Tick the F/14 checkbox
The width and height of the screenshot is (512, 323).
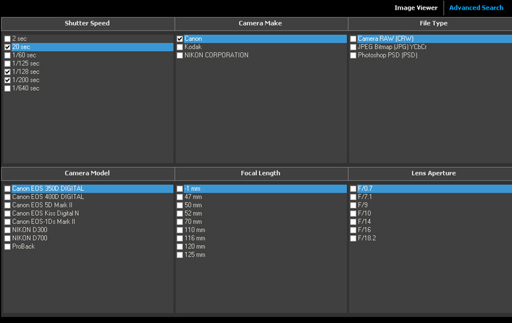coord(353,222)
